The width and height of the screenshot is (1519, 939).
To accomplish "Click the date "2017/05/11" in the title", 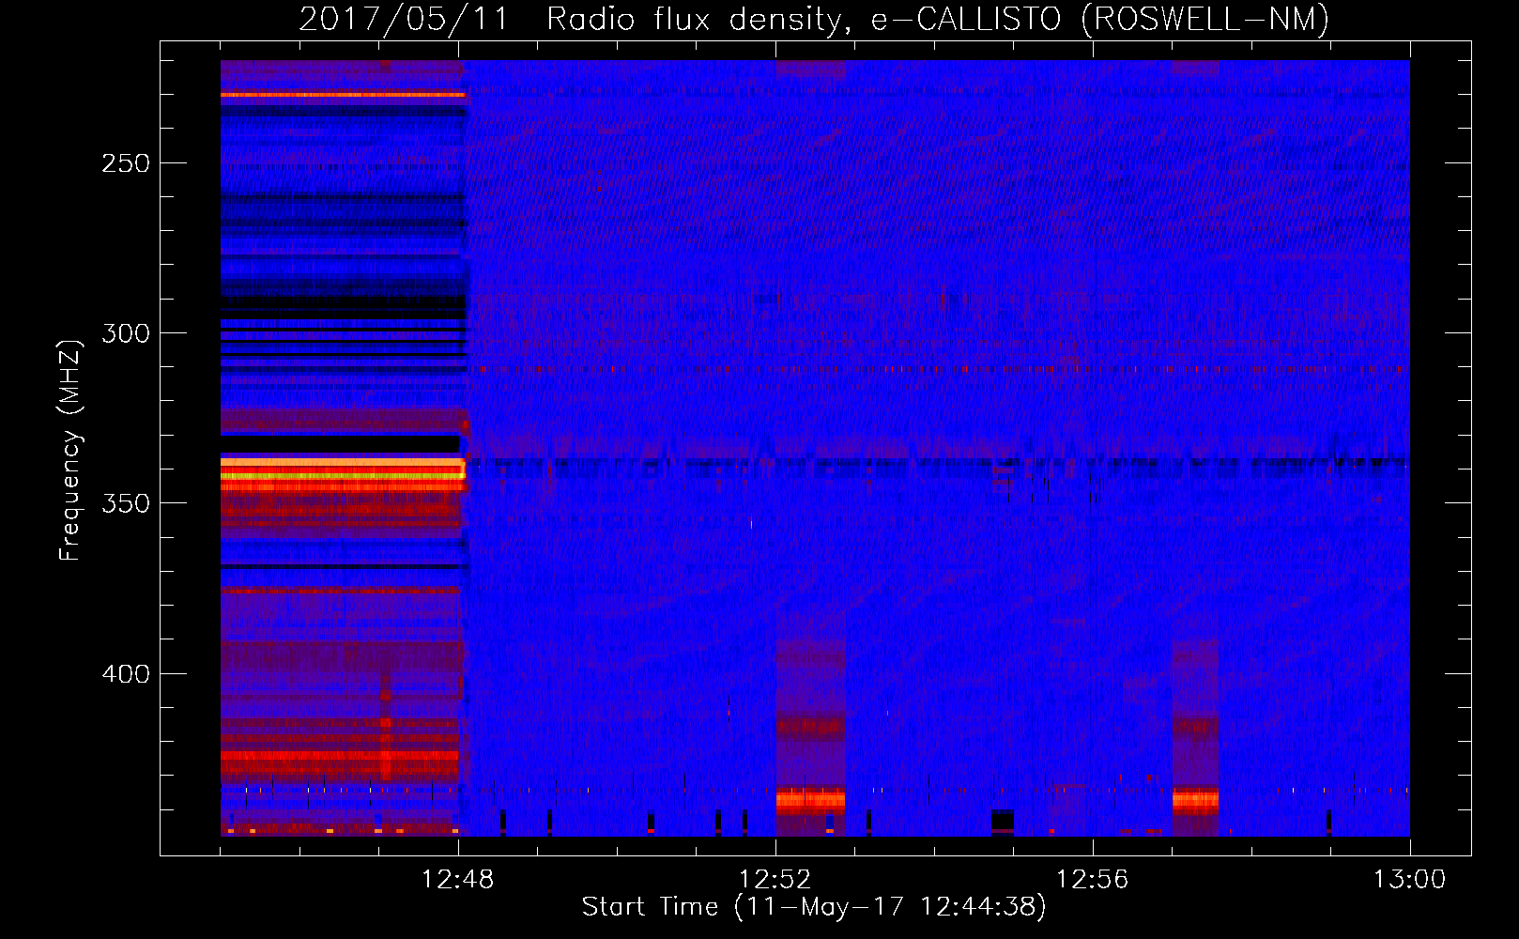I will pyautogui.click(x=404, y=19).
